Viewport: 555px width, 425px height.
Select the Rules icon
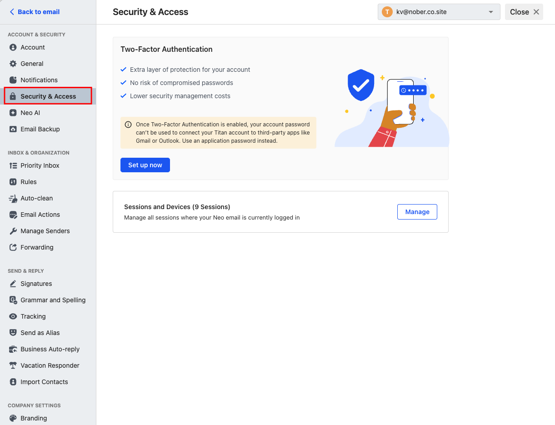13,182
